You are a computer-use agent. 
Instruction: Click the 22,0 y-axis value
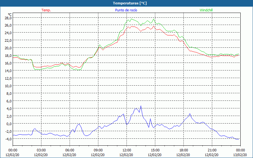tap(8, 40)
